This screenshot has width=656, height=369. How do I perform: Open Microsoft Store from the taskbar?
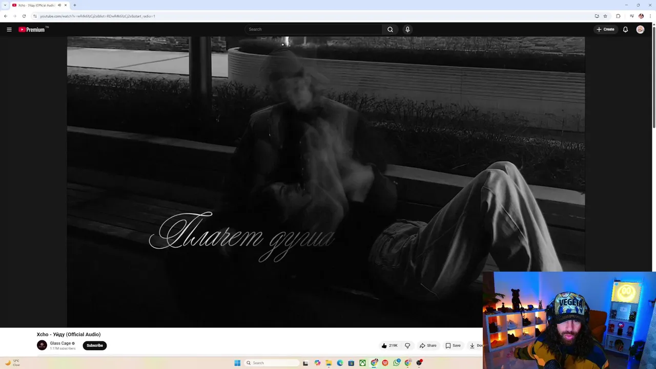351,363
